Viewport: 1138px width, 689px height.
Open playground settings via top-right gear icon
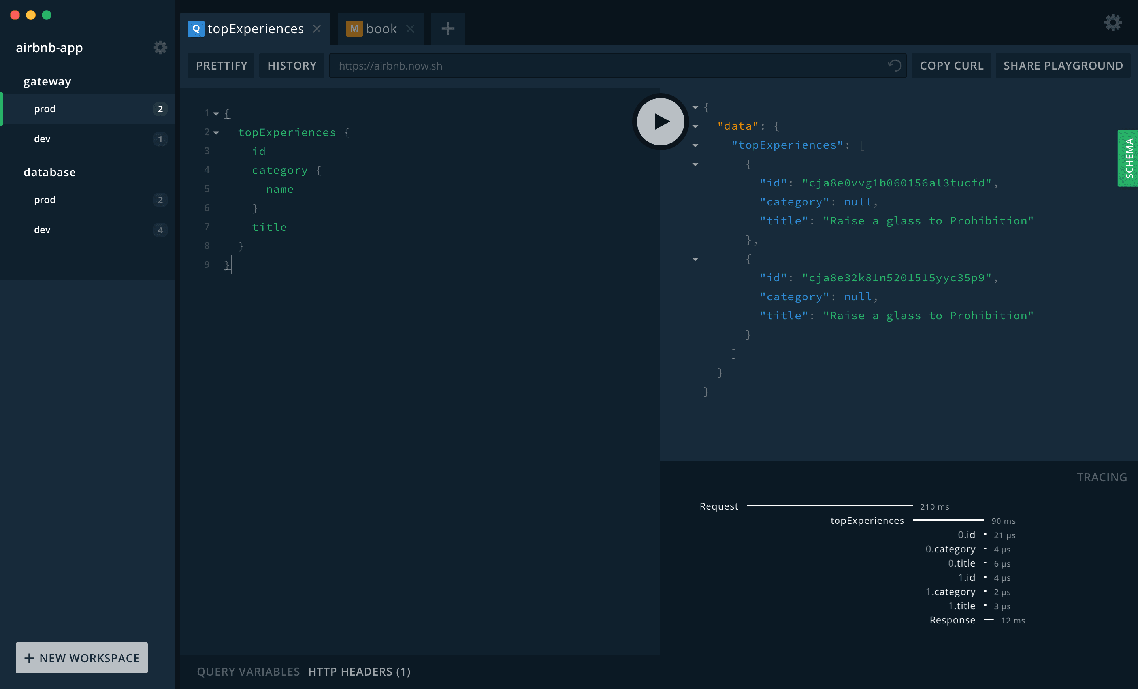[1113, 22]
